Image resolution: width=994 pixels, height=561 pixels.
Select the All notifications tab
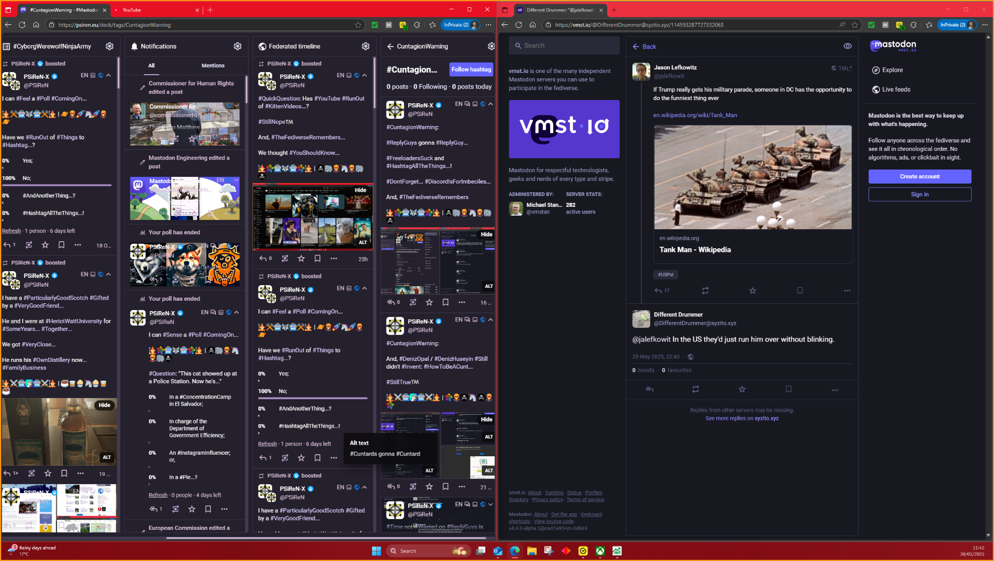pyautogui.click(x=151, y=66)
